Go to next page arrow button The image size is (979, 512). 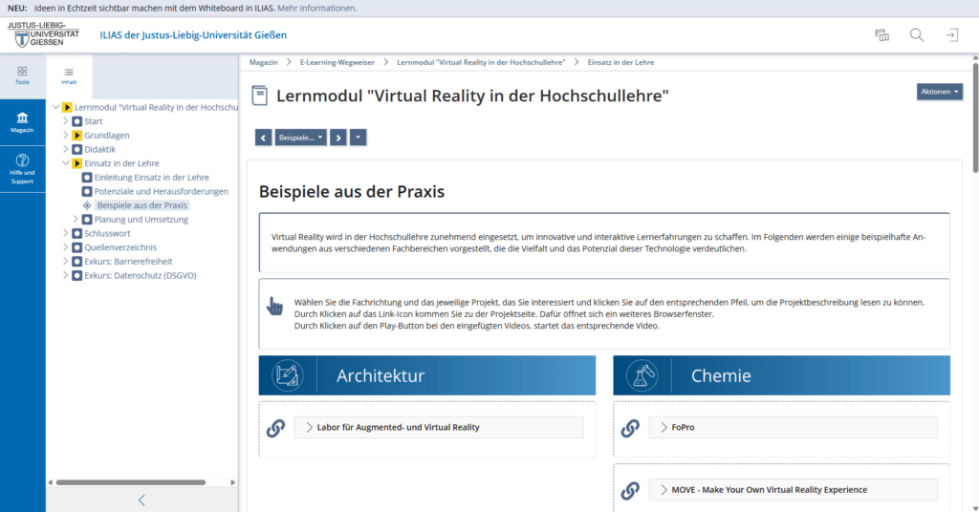tap(337, 138)
